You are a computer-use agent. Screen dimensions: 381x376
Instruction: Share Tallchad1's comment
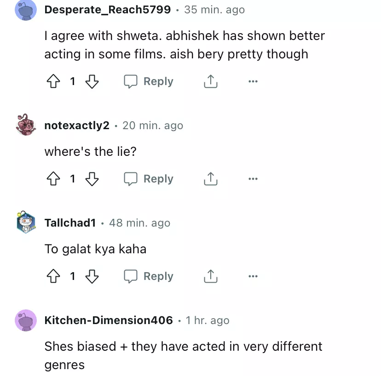[210, 276]
